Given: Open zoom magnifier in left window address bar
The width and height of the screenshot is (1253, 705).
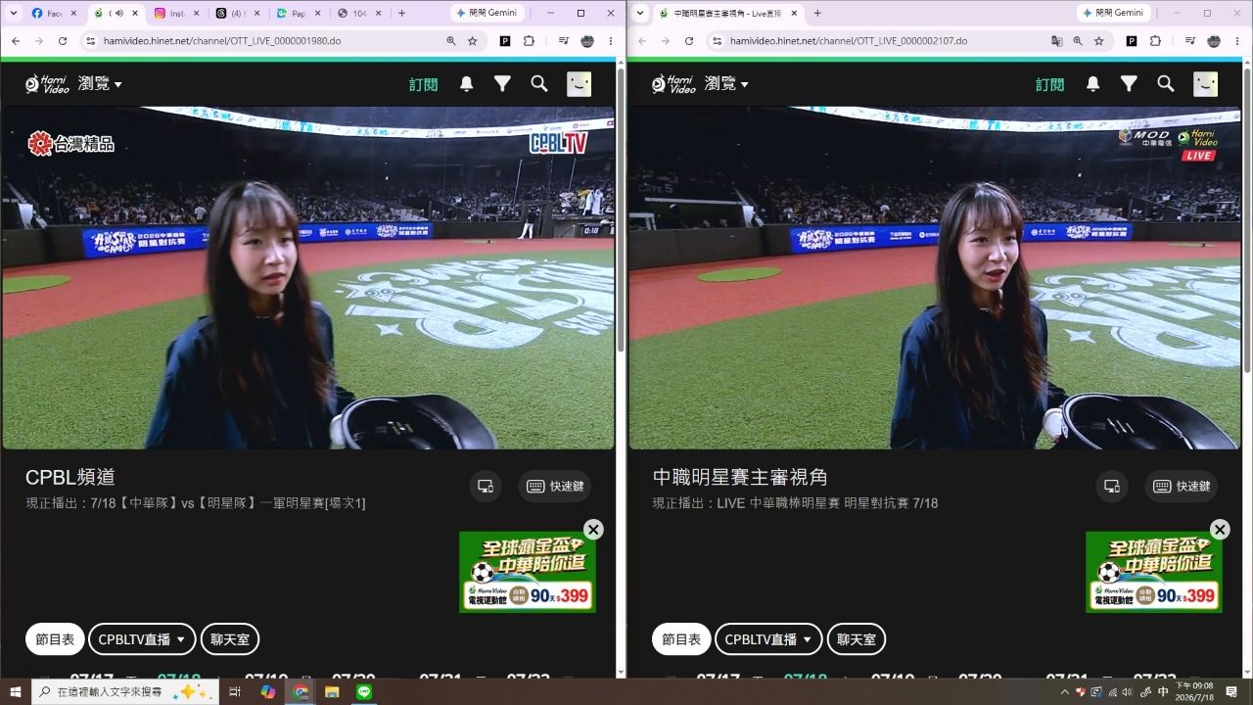Looking at the screenshot, I should [x=451, y=41].
